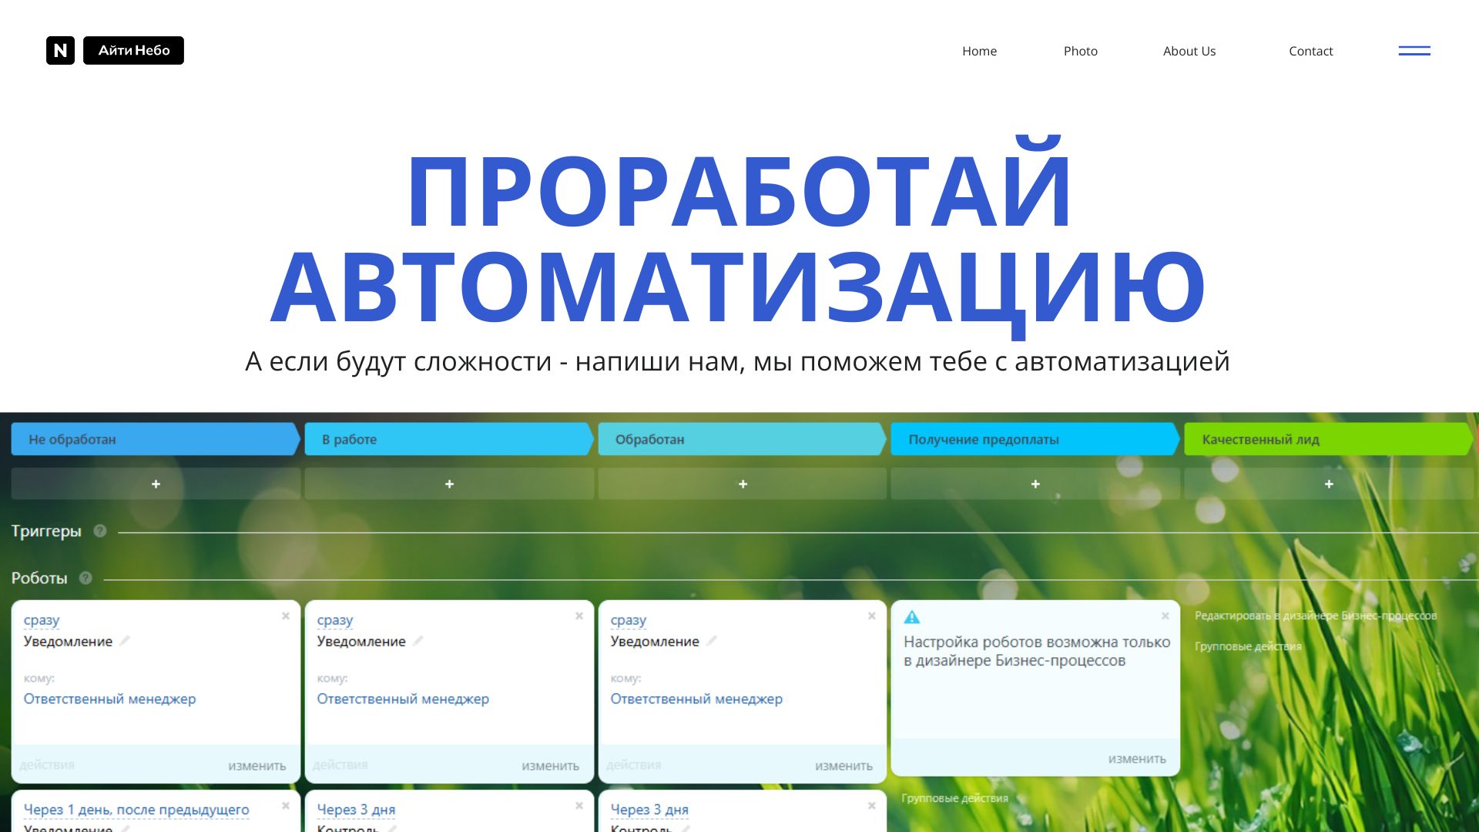Screen dimensions: 1479x832
Task: Click Редактировать в дизайнере Бизнес-процессов link
Action: tap(1315, 616)
